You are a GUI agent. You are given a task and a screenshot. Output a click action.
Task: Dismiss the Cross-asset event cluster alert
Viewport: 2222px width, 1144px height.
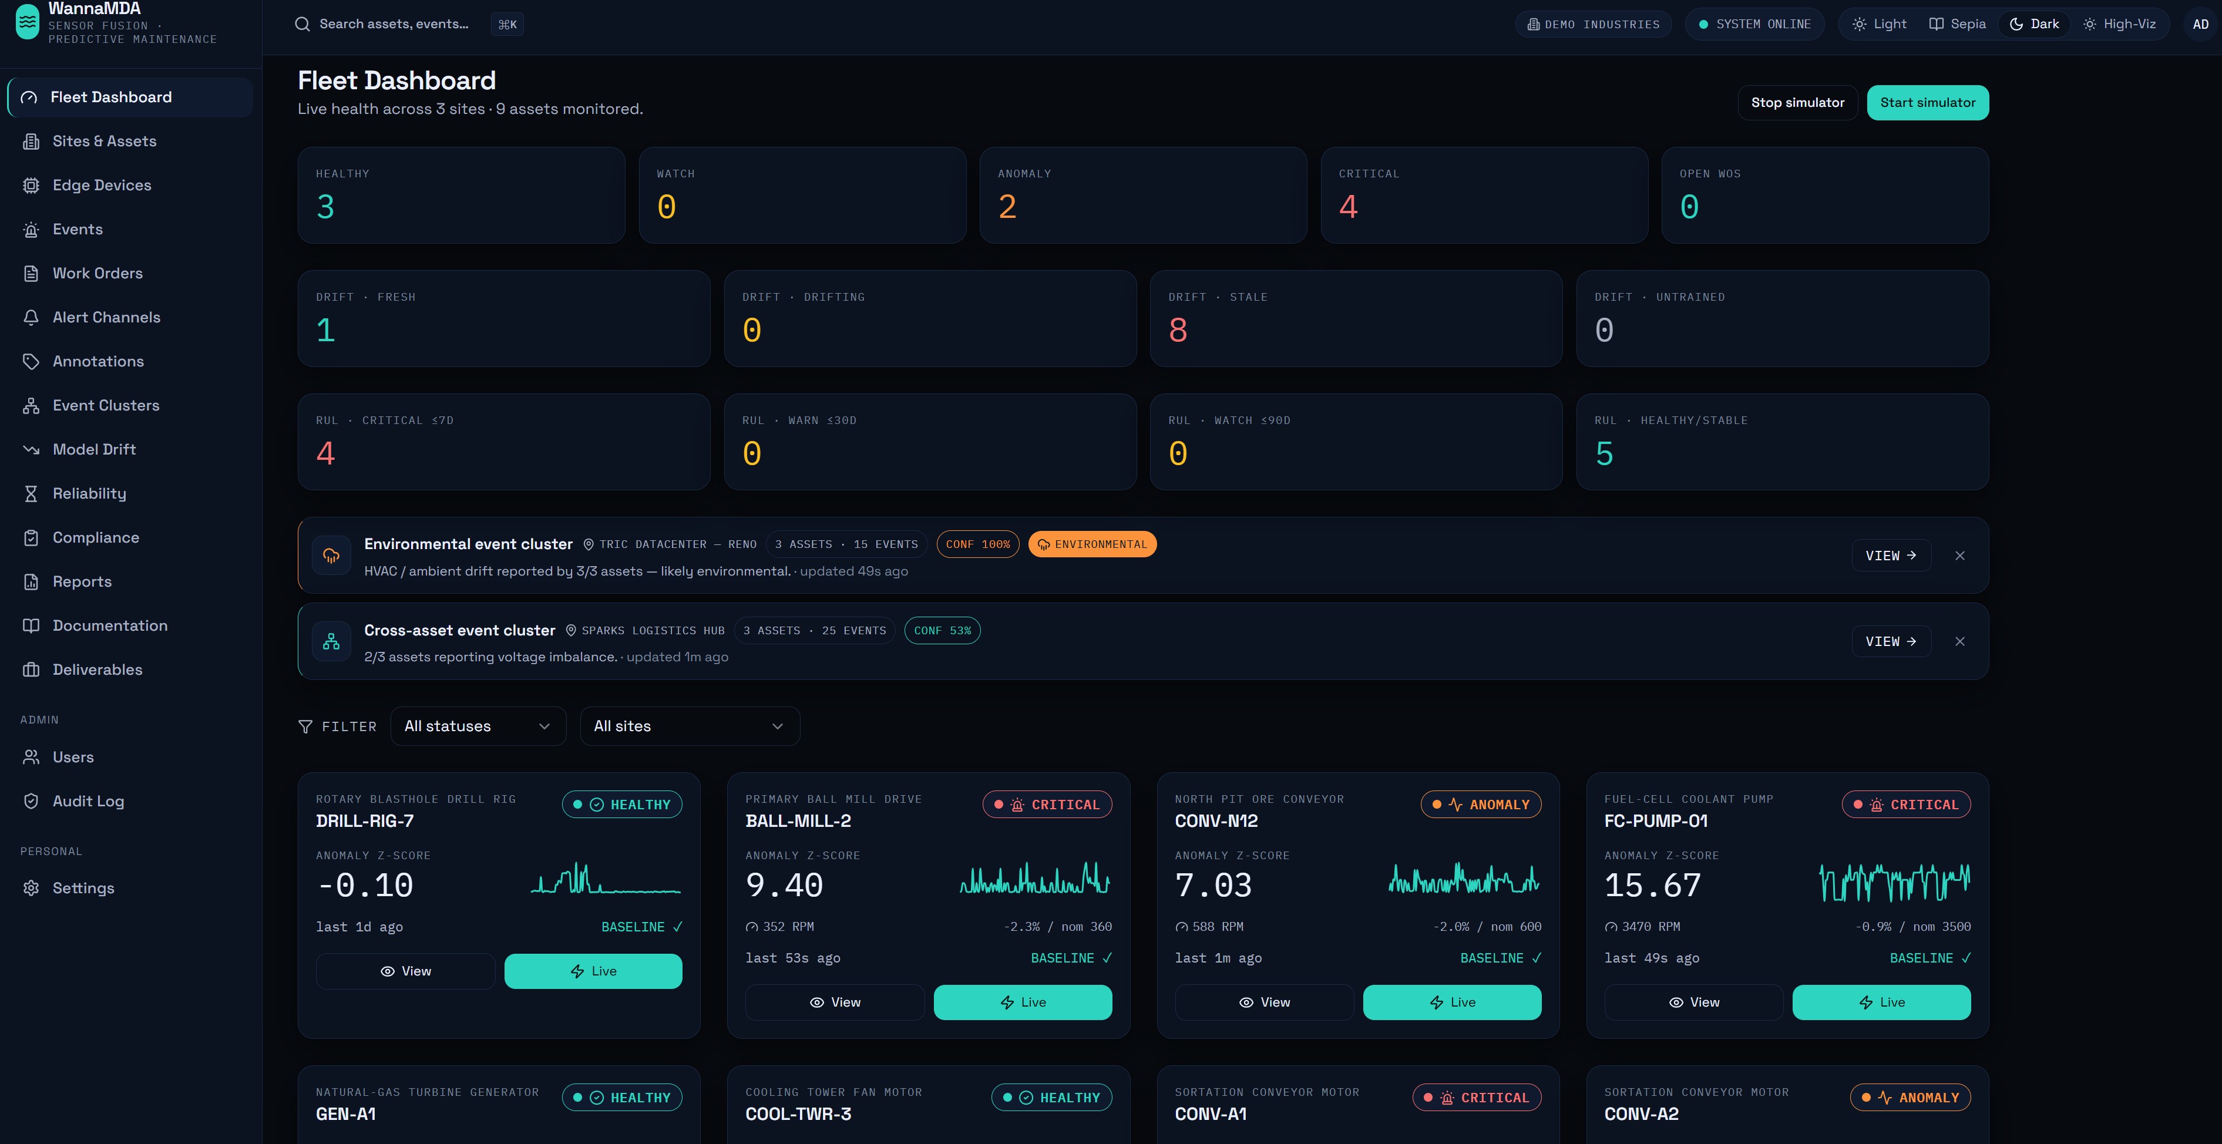pos(1960,642)
